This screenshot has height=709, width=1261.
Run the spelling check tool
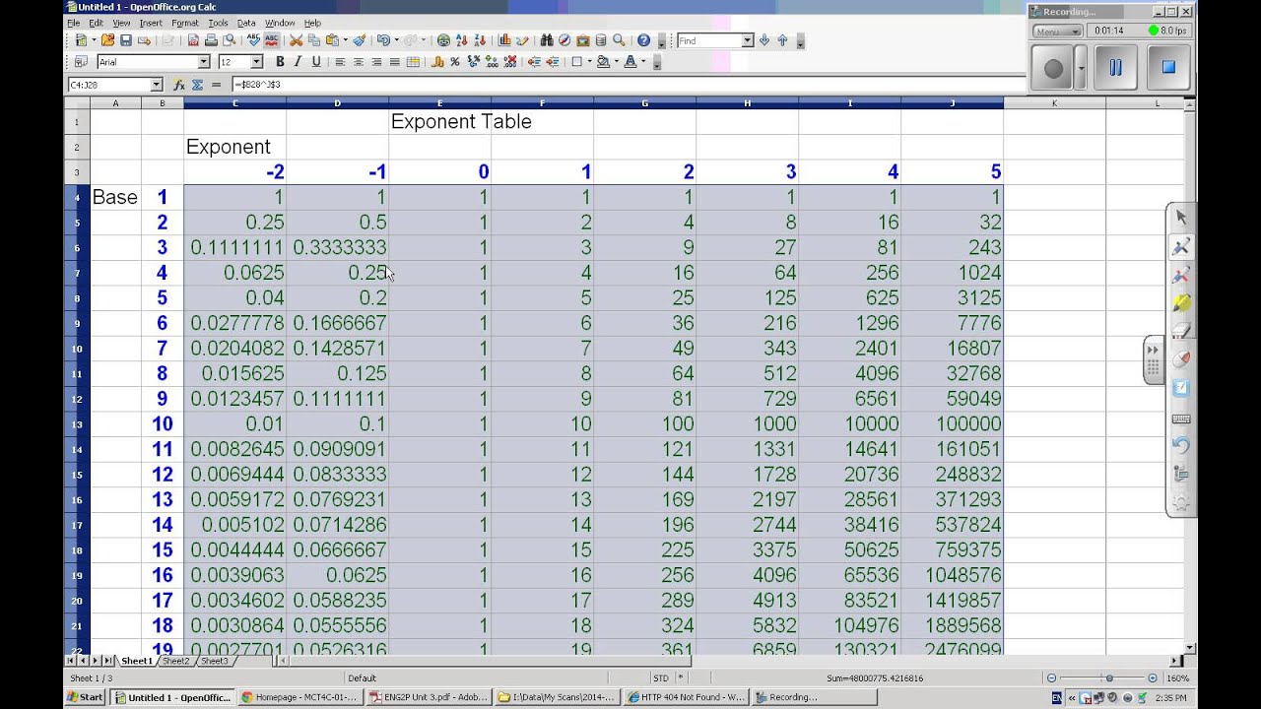pyautogui.click(x=253, y=40)
